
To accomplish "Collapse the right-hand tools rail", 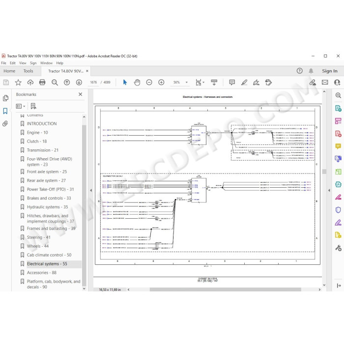I will (339, 286).
